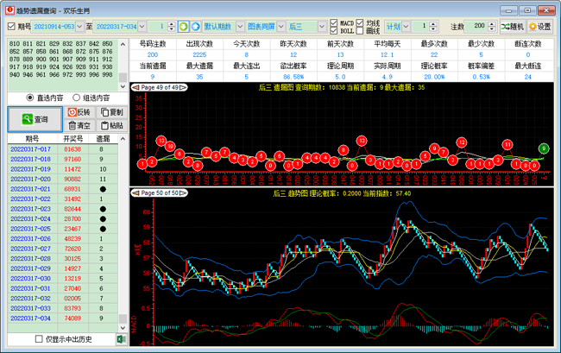Toggle the 期号 checkbox
The width and height of the screenshot is (561, 353).
(11, 27)
